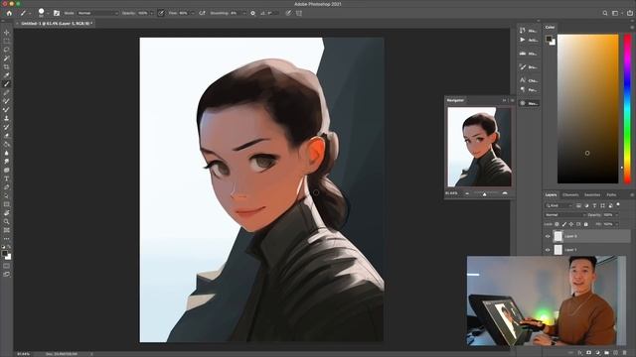Click the foreground color swatch in Color panel
The height and width of the screenshot is (357, 636).
point(549,39)
